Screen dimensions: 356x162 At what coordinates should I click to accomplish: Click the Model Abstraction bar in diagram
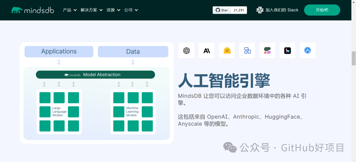click(95, 75)
